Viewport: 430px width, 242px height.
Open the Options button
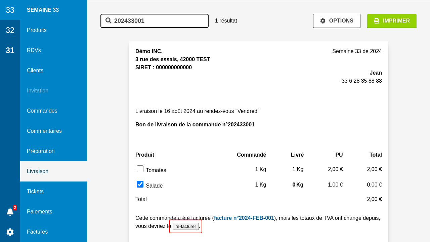click(337, 21)
